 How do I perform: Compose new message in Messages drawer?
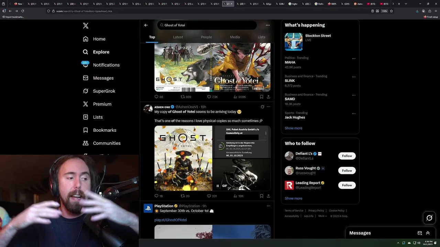coord(420,233)
